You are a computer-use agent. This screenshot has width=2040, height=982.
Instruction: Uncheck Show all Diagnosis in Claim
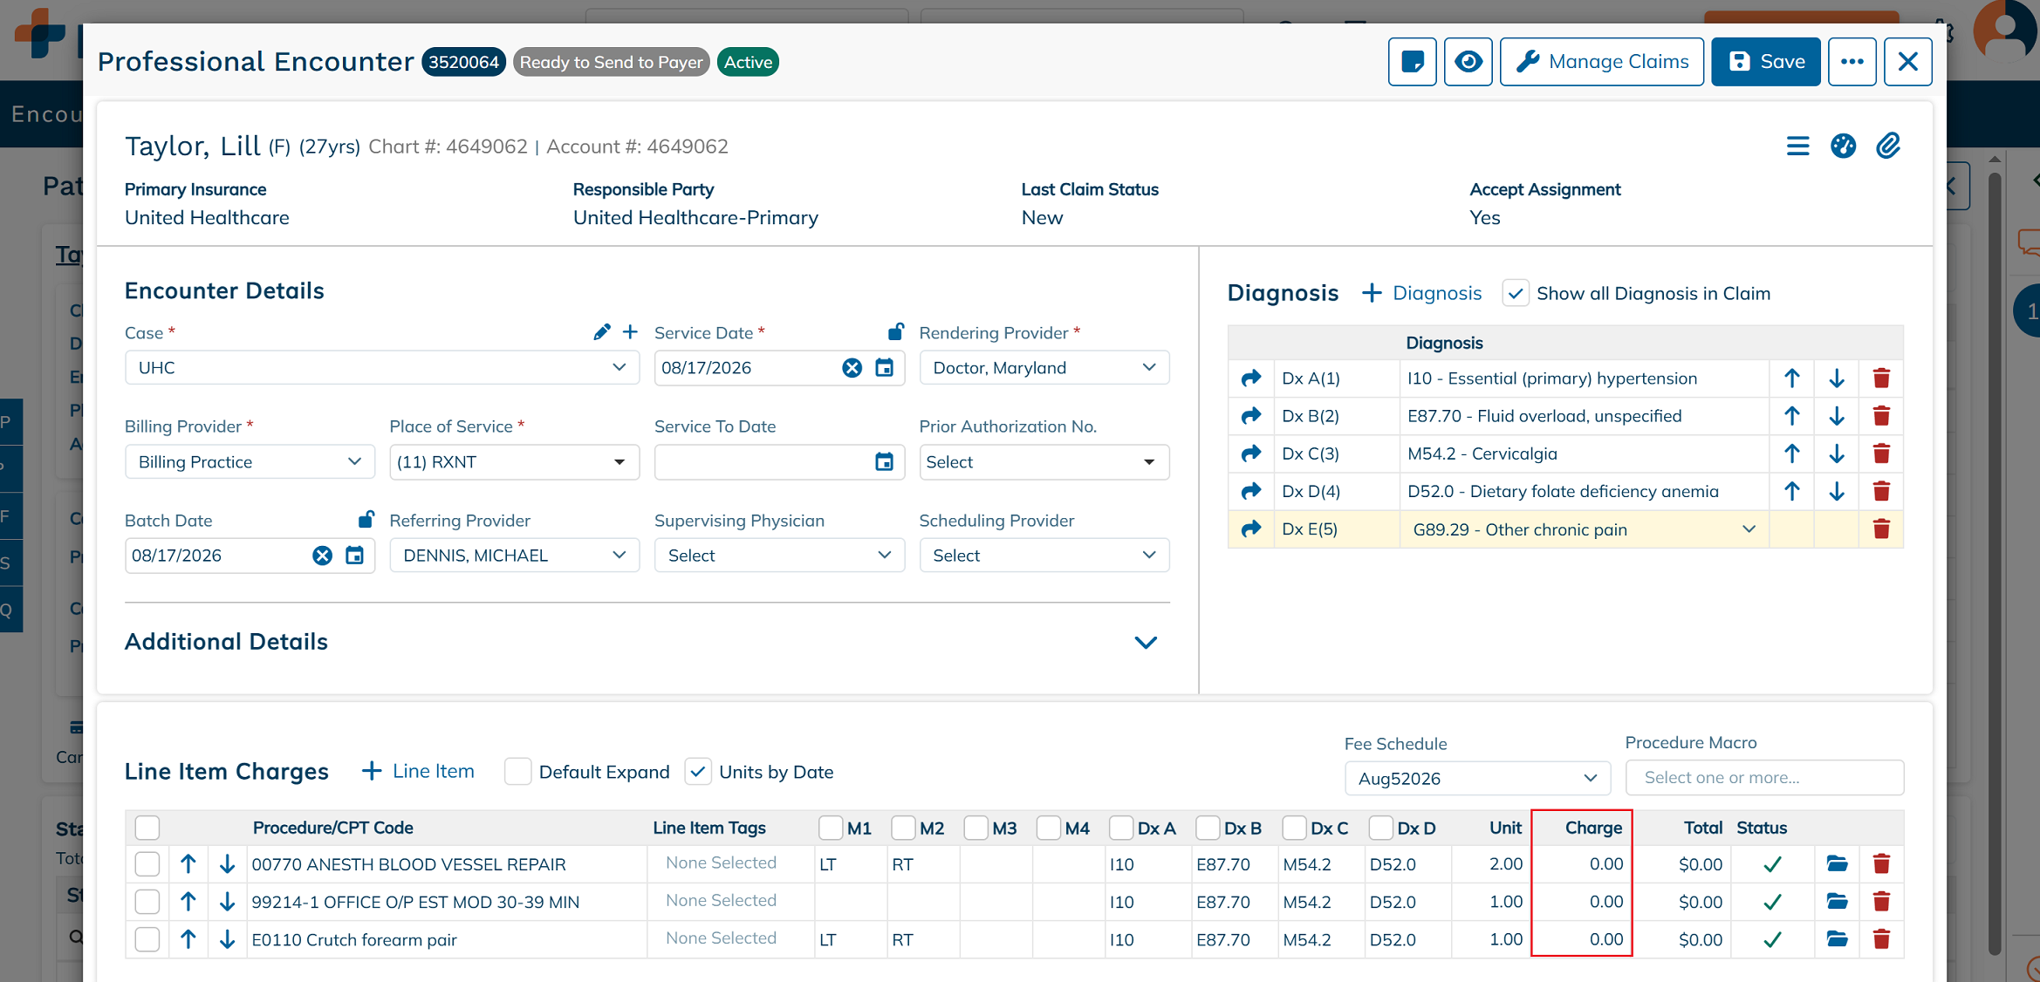(x=1516, y=294)
